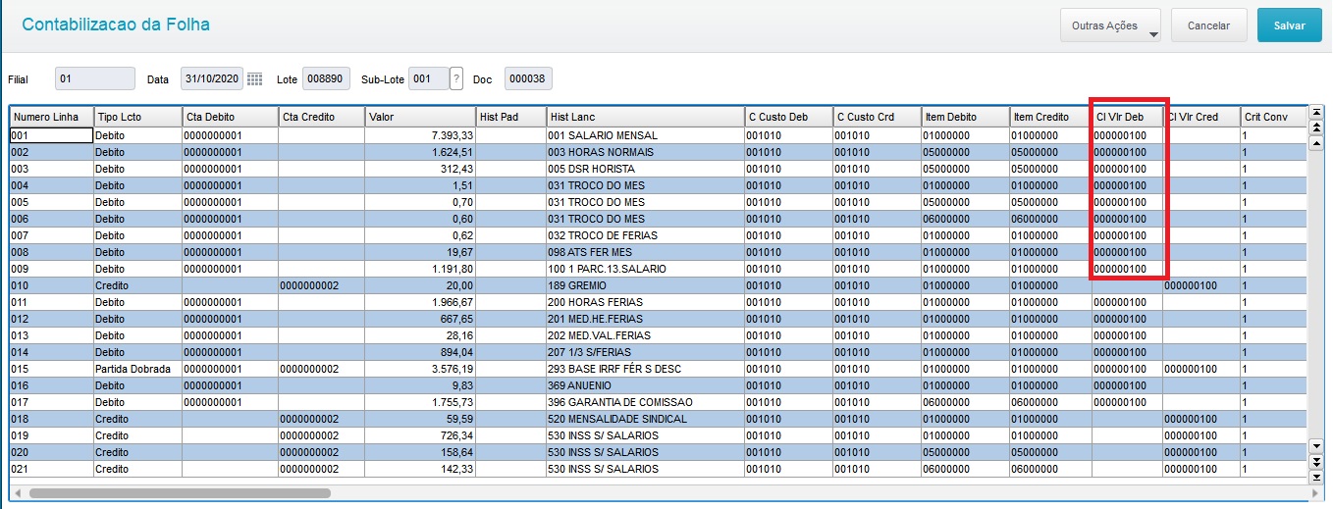This screenshot has height=509, width=1333.
Task: Click the Item Debito column header
Action: coord(966,117)
